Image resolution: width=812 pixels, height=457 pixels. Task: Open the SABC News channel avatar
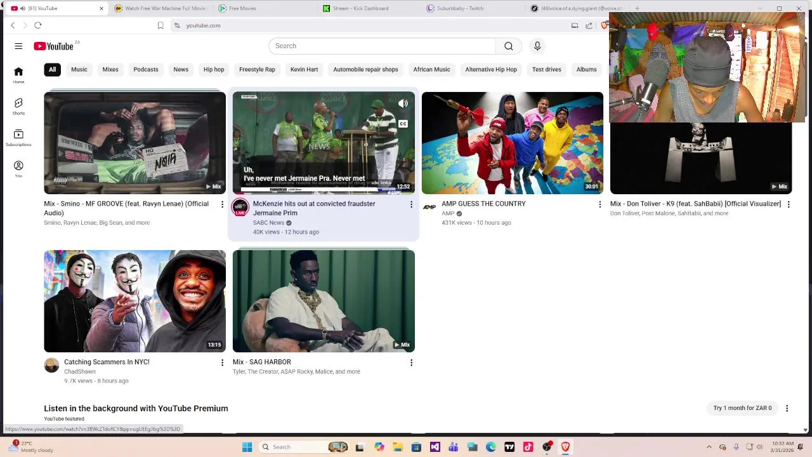240,208
